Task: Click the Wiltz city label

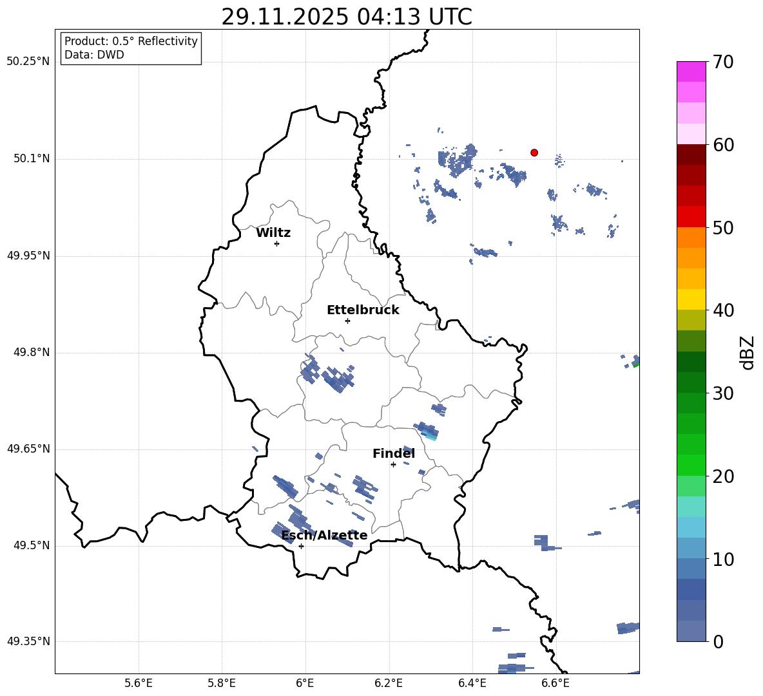Action: [273, 233]
